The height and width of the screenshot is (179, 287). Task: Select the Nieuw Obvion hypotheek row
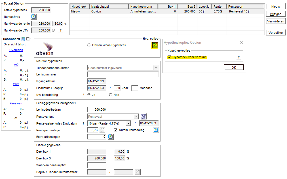click(167, 11)
